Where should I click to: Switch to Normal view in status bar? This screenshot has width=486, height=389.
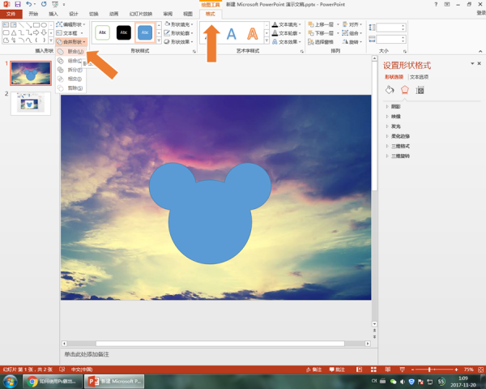click(x=359, y=370)
